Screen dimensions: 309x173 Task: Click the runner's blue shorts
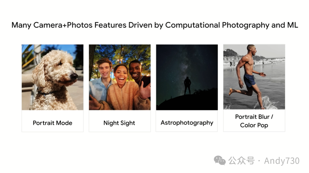tap(249, 81)
